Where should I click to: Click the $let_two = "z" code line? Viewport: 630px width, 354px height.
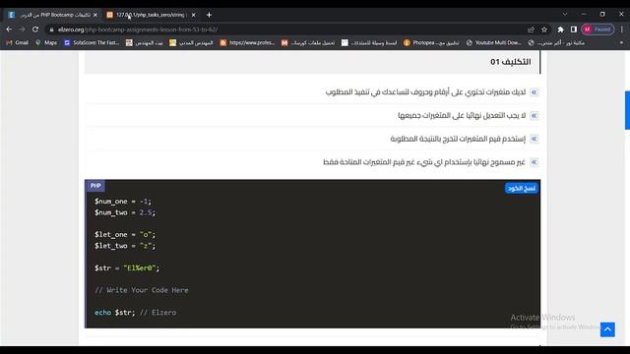tap(125, 246)
